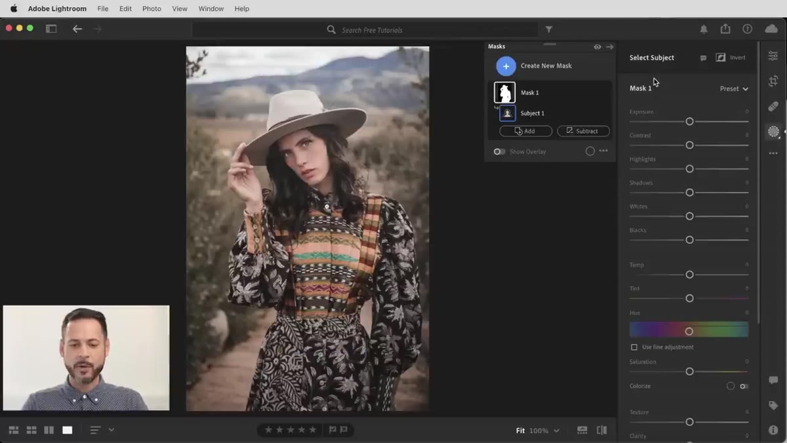
Task: Switch to photo grid view
Action: click(x=14, y=430)
